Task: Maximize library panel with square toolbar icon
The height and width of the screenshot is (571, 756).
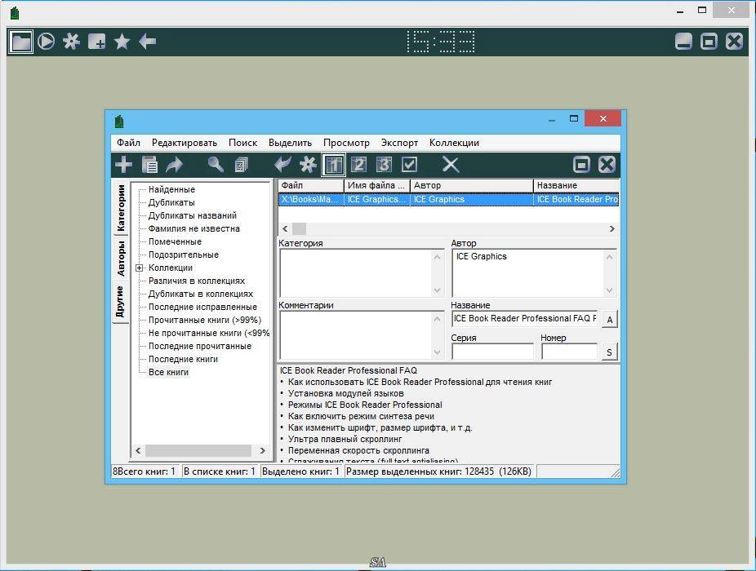Action: [x=581, y=165]
